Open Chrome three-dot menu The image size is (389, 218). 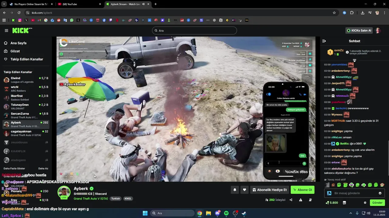(384, 13)
